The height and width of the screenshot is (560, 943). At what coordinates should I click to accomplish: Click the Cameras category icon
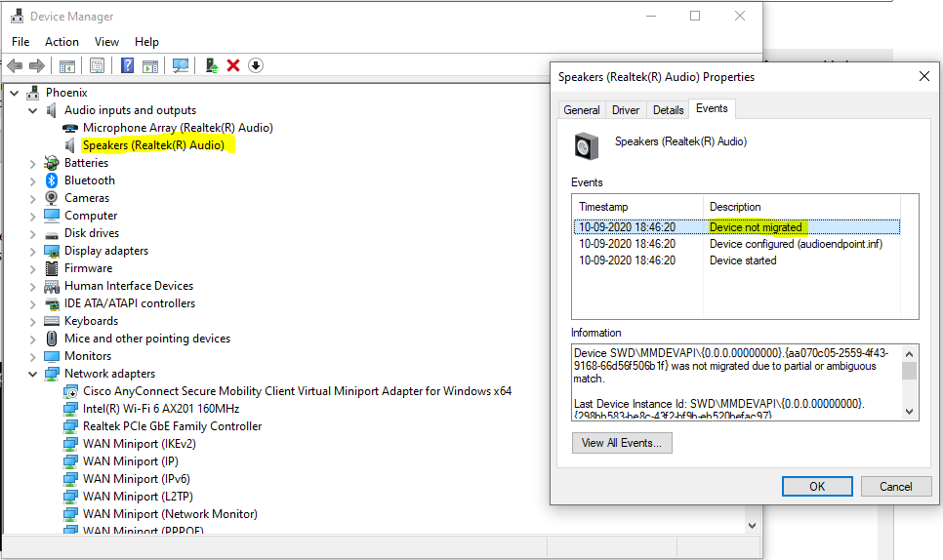(52, 198)
